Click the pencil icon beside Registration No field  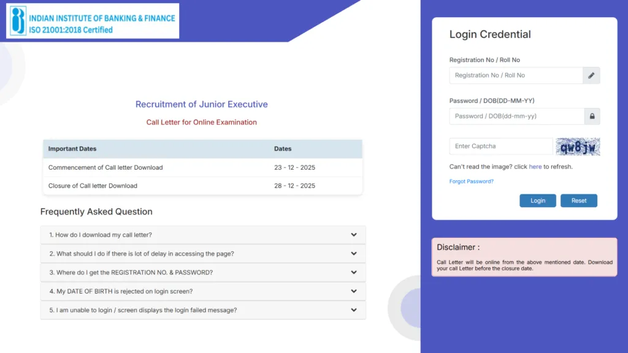pos(591,75)
